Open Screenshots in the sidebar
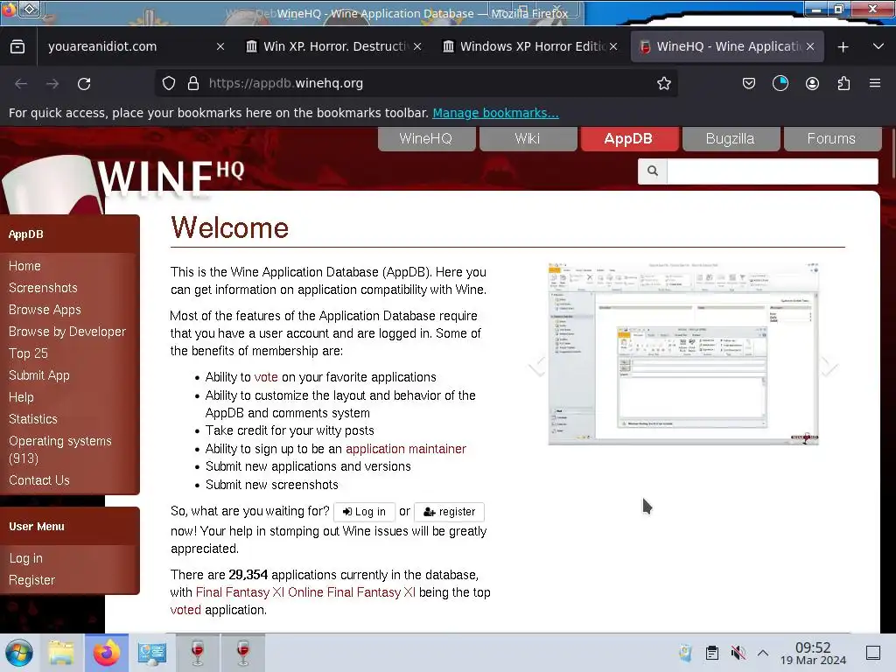The width and height of the screenshot is (896, 672). (43, 288)
